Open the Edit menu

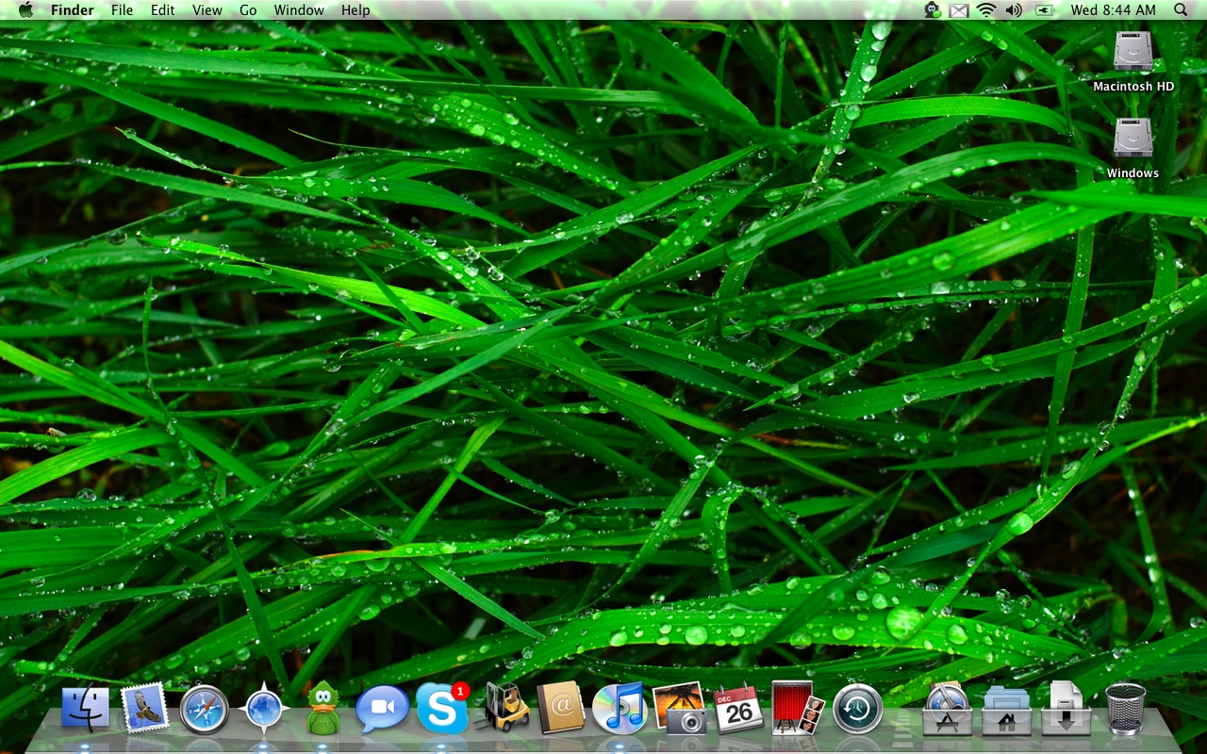163,10
